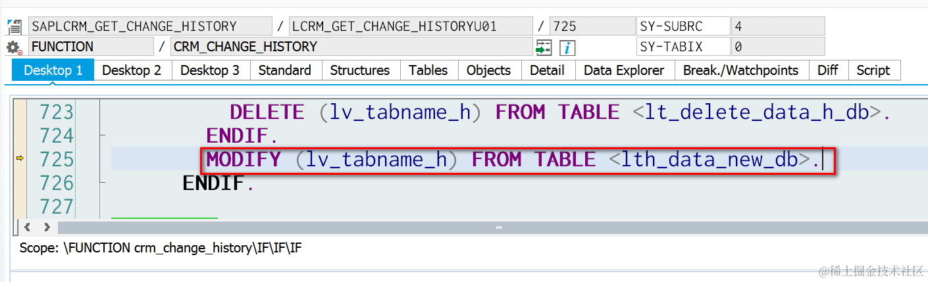Screen dimensions: 928x282
Task: Click the Scope path text below editor
Action: tap(161, 248)
